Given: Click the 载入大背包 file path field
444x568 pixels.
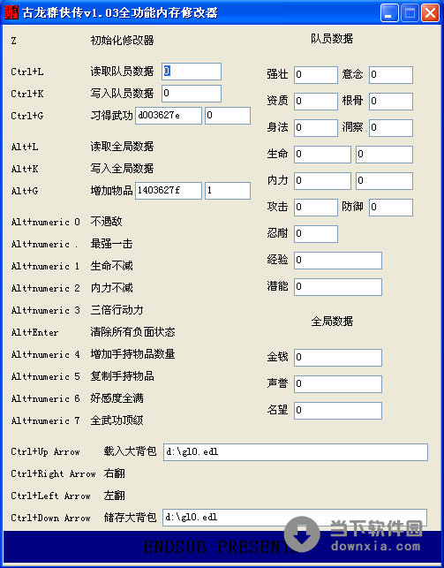Looking at the screenshot, I should (296, 451).
